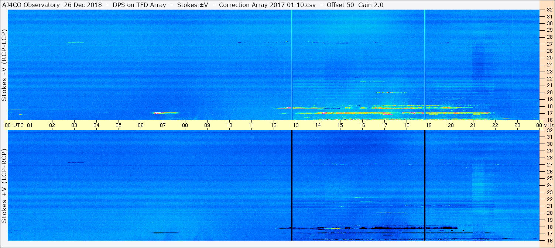Click the 16 MHz tick of the Stokes -V panel
Viewport: 555px width, 248px height.
[x=549, y=120]
